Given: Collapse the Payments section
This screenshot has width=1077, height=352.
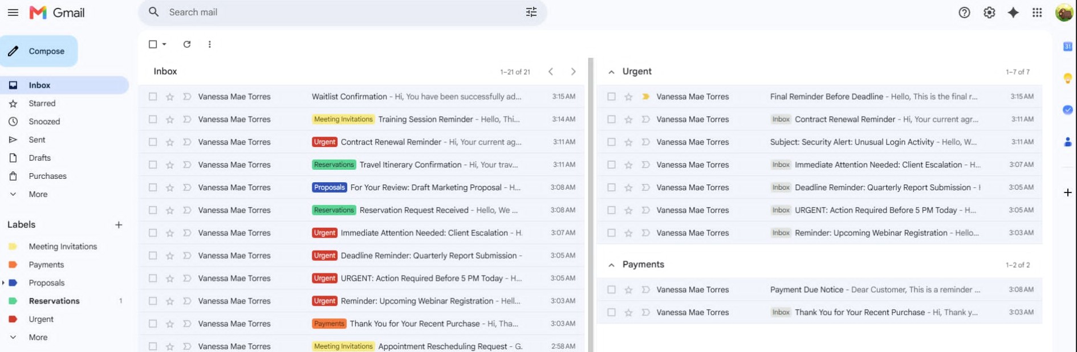Looking at the screenshot, I should 611,265.
